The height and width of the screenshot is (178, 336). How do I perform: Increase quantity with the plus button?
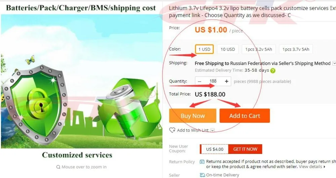[x=226, y=81]
